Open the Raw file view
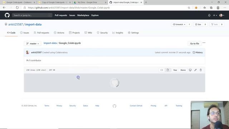This screenshot has width=229, height=129. click(x=175, y=70)
